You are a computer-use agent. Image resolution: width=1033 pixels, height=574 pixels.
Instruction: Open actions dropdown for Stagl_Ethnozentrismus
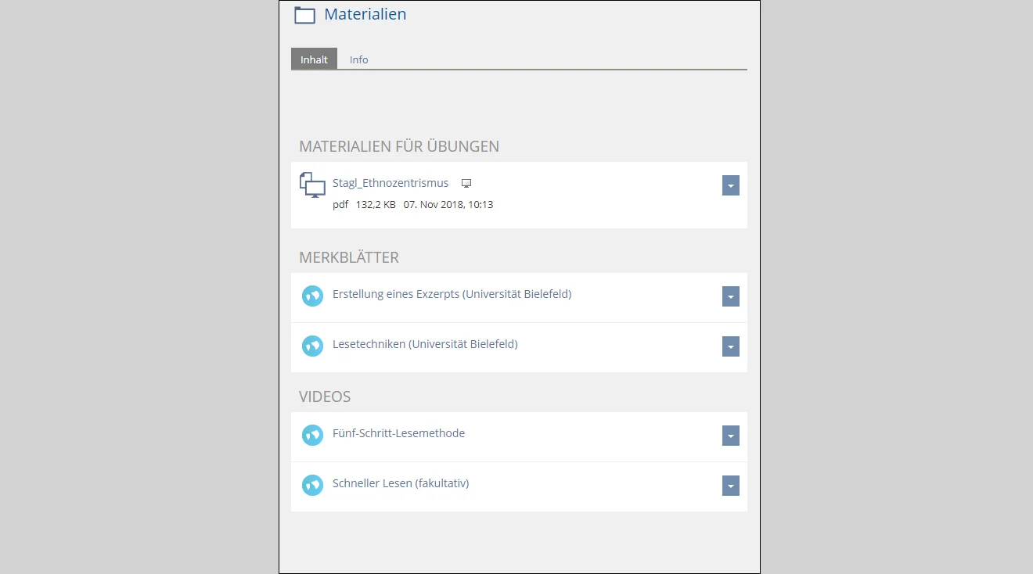[x=730, y=185]
